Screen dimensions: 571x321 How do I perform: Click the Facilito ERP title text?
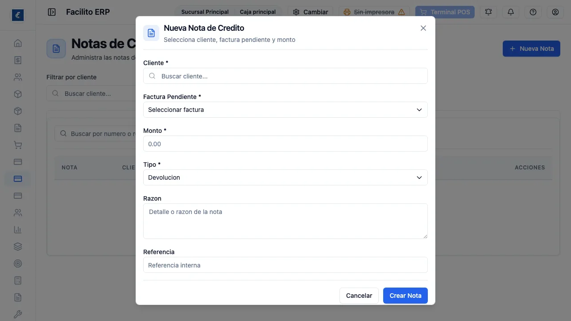pos(88,12)
